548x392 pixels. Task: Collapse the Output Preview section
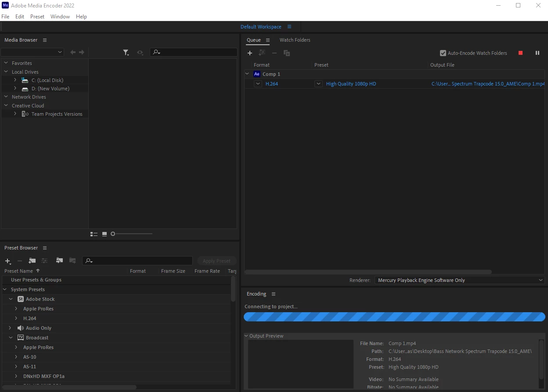(247, 336)
